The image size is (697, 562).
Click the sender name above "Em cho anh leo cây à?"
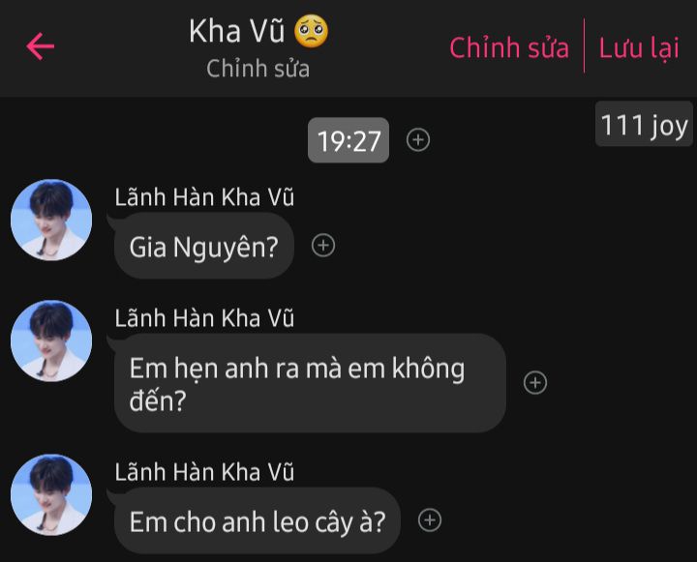click(204, 472)
